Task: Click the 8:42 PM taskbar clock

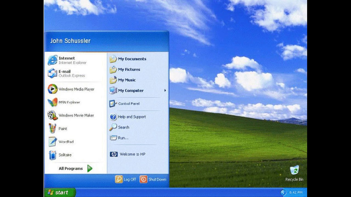Action: 296,193
